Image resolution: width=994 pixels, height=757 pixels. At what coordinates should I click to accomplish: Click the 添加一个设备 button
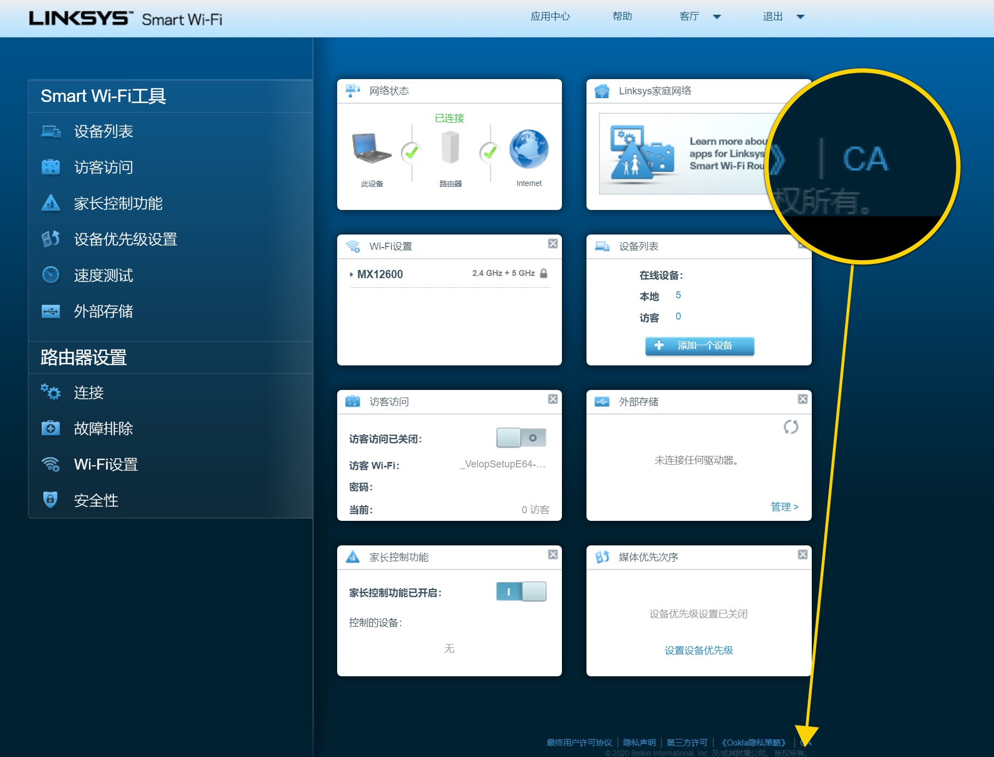tap(699, 346)
